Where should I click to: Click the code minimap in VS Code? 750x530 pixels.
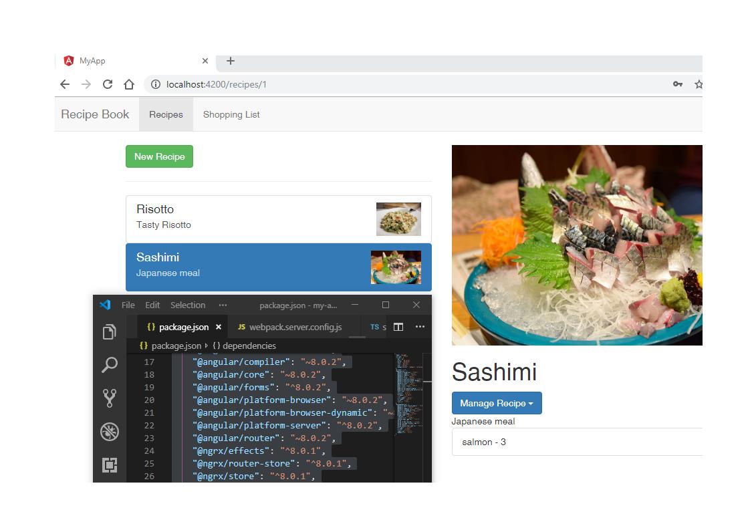pos(408,394)
